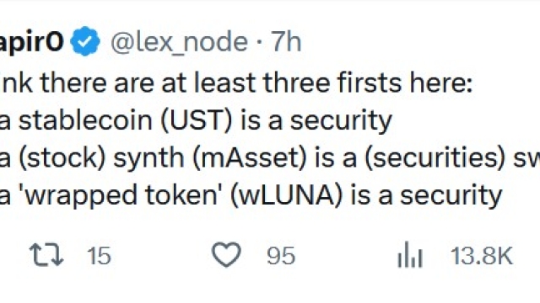
Task: Click the word (securities) in tweet text
Action: pyautogui.click(x=435, y=158)
